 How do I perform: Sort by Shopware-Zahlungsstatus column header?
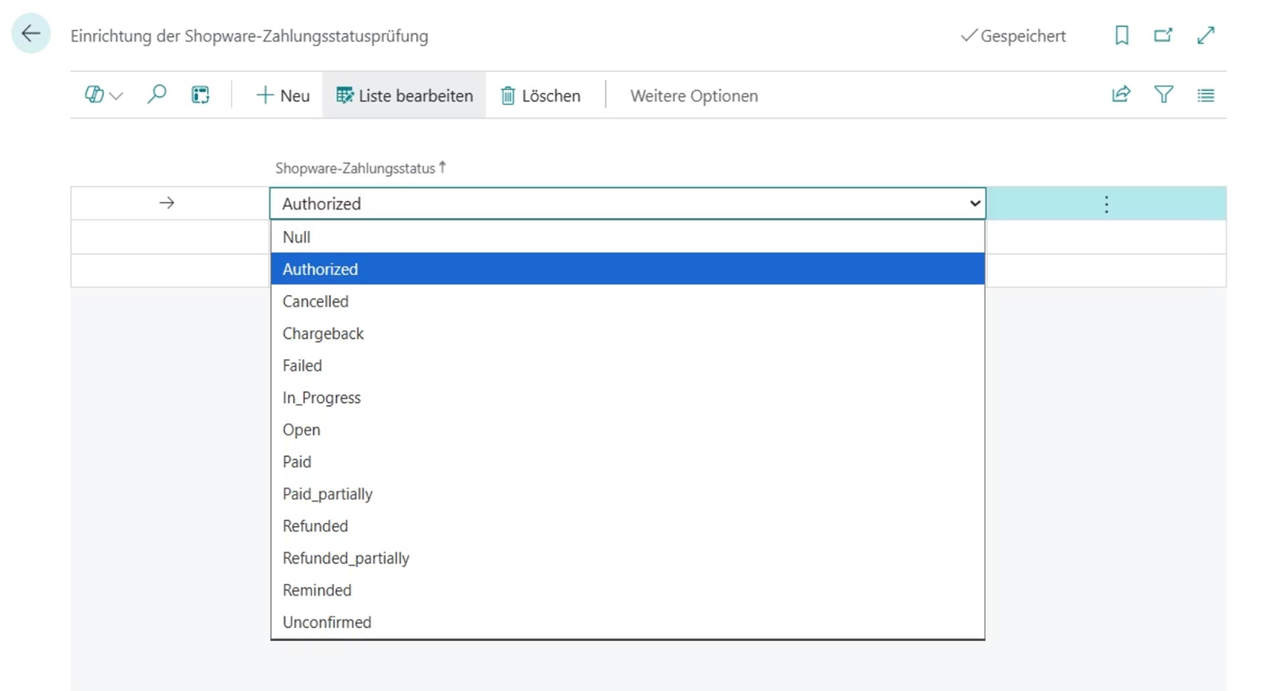pos(361,168)
